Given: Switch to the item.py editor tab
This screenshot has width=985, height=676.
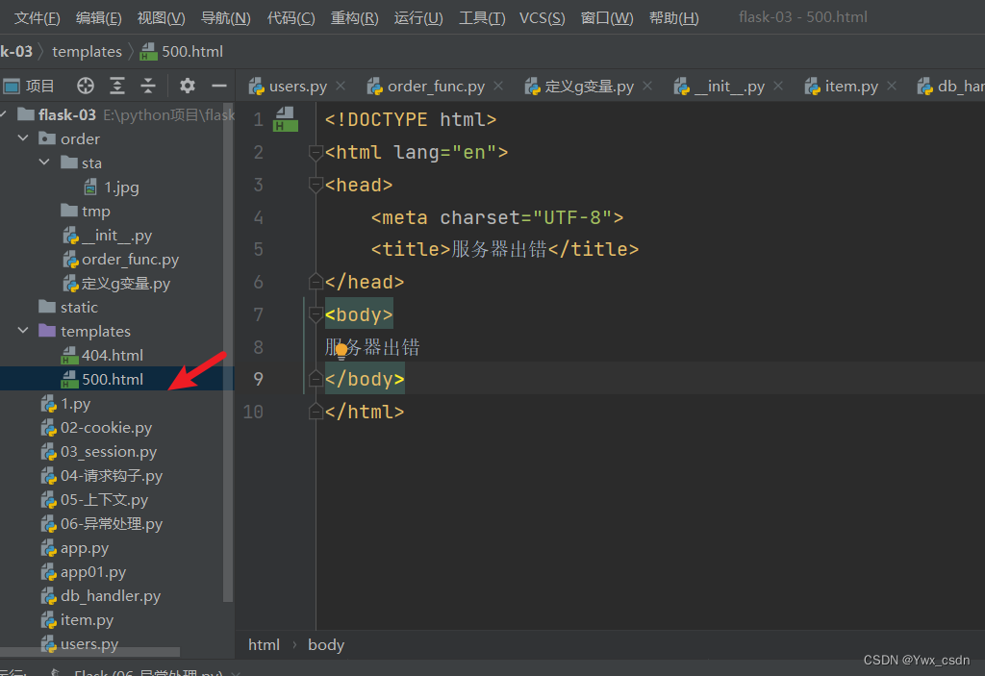Looking at the screenshot, I should coord(850,86).
